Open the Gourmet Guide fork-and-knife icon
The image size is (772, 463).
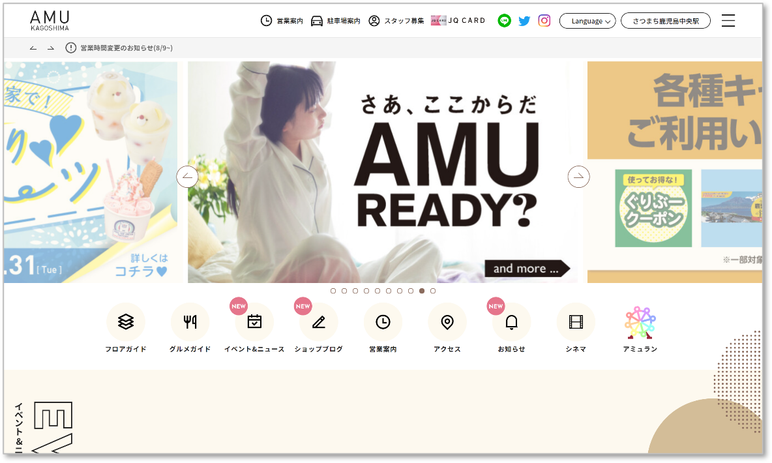point(190,321)
